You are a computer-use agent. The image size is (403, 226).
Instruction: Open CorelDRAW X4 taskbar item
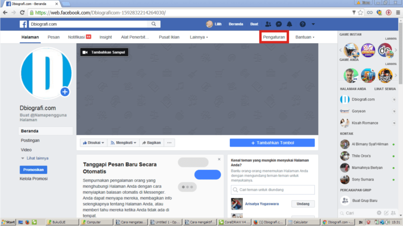point(234,222)
